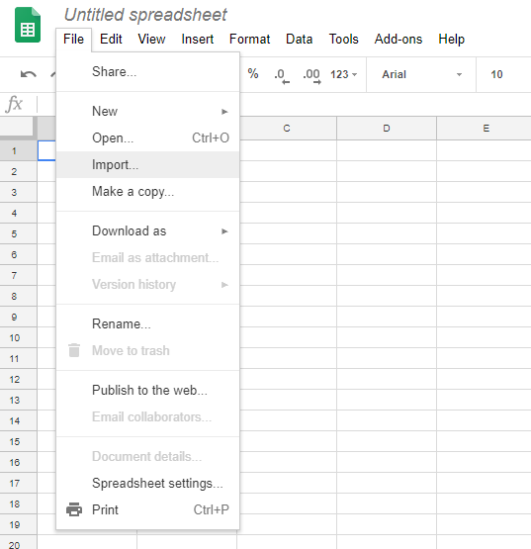This screenshot has height=549, width=531.
Task: Select row 5 header
Action: (x=18, y=233)
